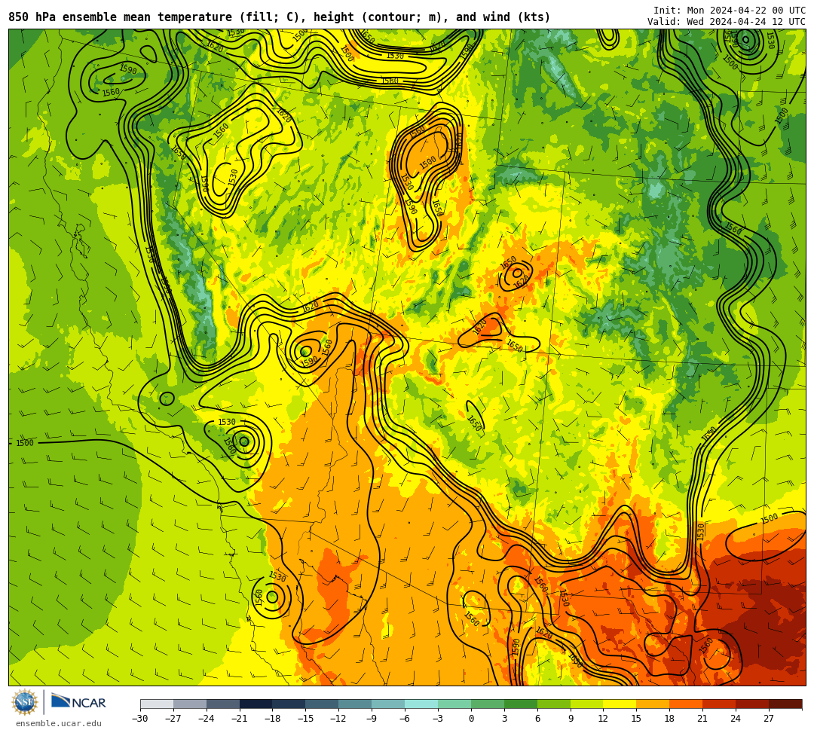Screen dimensions: 814x733
Task: Click the -12 colorbar tick label
Action: [x=339, y=719]
